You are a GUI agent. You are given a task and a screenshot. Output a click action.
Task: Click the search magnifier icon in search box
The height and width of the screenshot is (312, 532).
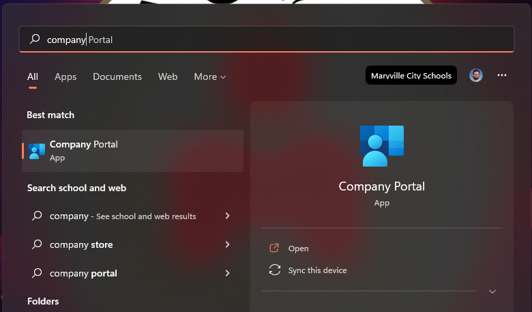pos(35,39)
